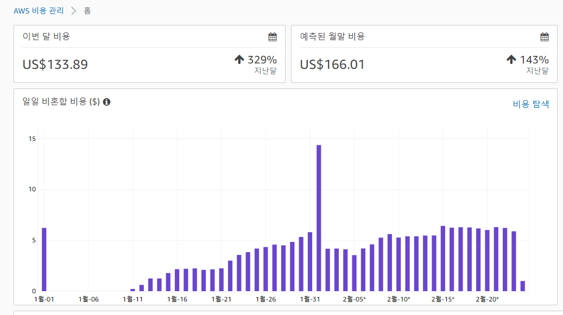Click the bar at 1월-01

[44, 260]
